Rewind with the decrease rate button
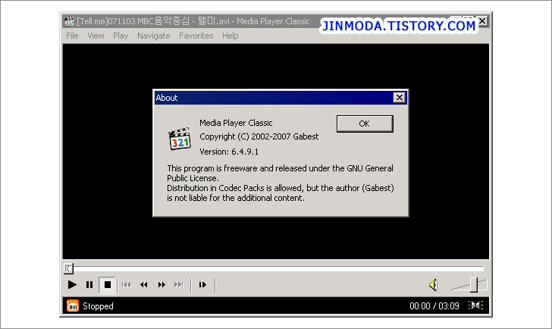Viewport: 552px width, 329px height. tap(143, 285)
